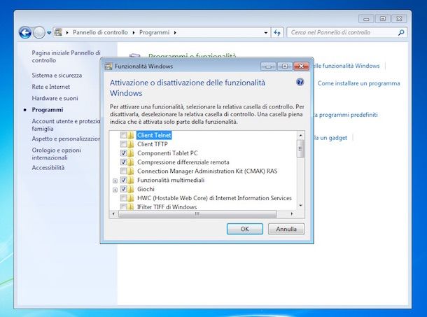This screenshot has height=317, width=427.
Task: Click the folder icon beside Giochi
Action: click(131, 189)
